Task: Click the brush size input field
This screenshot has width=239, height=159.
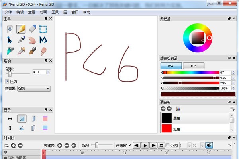Action: coord(39,72)
